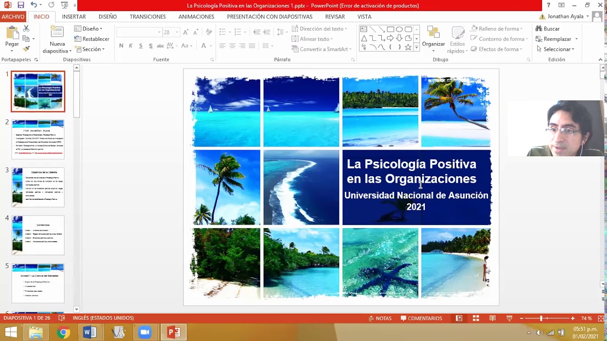Click the Undo arrow icon
Screen dimensions: 607x341
(x=34, y=5)
